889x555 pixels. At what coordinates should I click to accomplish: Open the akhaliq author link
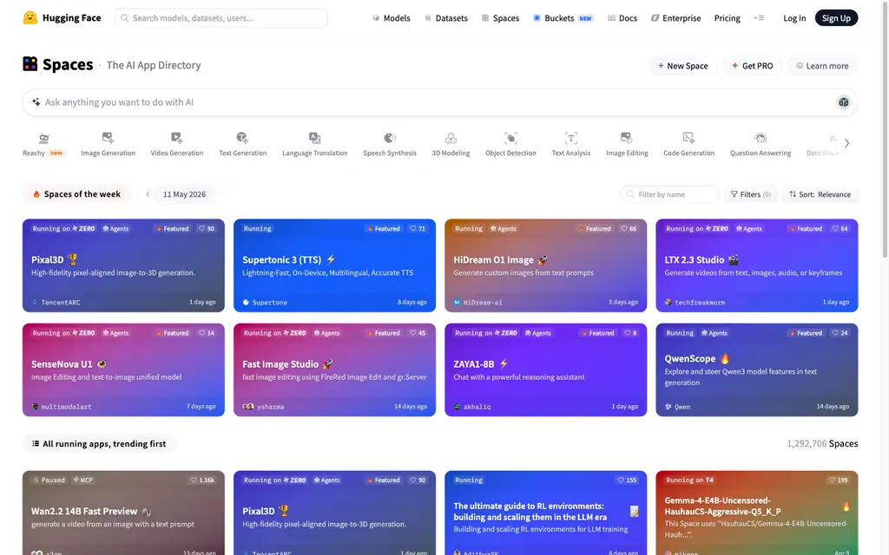point(472,407)
